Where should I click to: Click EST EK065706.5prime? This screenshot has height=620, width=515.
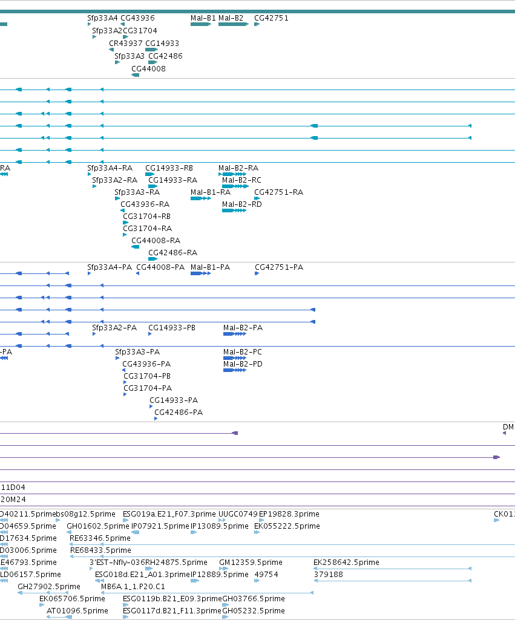[73, 599]
